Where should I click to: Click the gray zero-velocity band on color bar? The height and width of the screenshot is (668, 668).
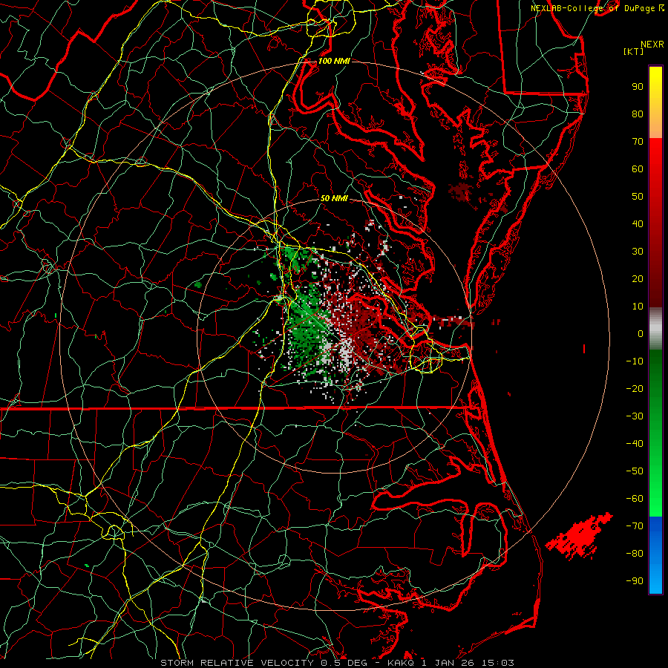coord(655,329)
